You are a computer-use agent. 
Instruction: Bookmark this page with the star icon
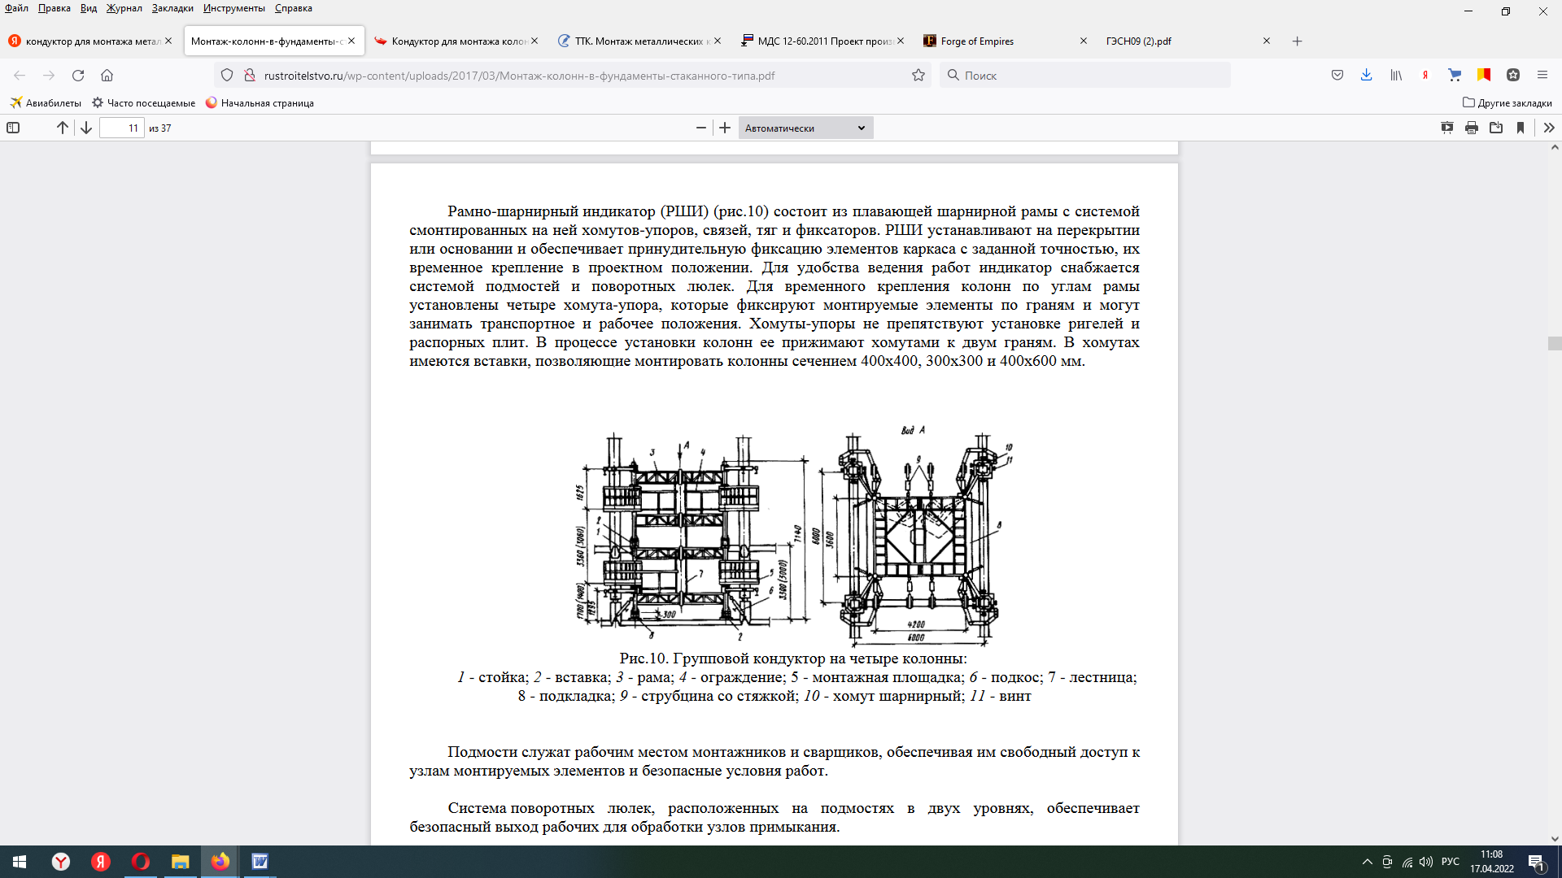[x=918, y=75]
